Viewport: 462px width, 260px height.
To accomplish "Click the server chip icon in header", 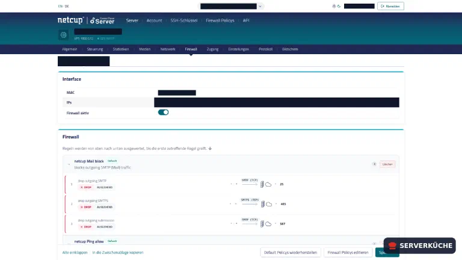I will (63, 35).
